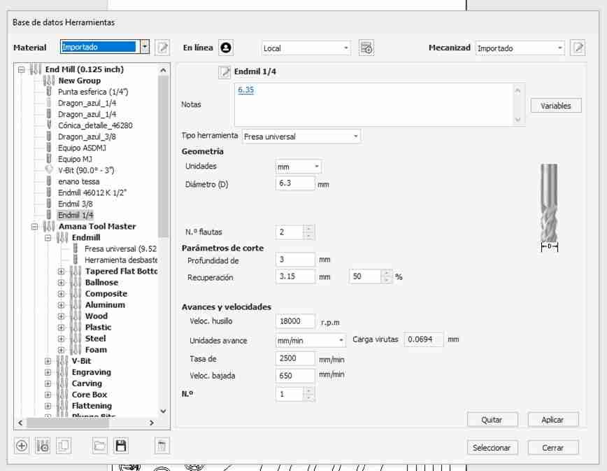Click the edit material pencil icon
Screen dimensions: 607x471
[162, 48]
